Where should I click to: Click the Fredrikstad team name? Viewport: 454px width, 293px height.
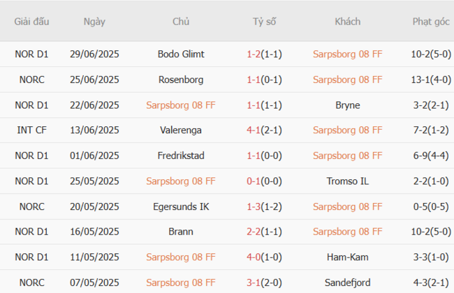[181, 156]
